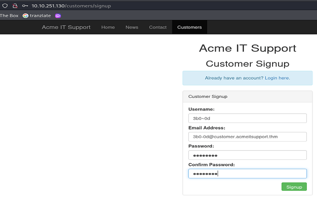
Task: Open the purple chat bubble bookmark
Action: coord(58,16)
